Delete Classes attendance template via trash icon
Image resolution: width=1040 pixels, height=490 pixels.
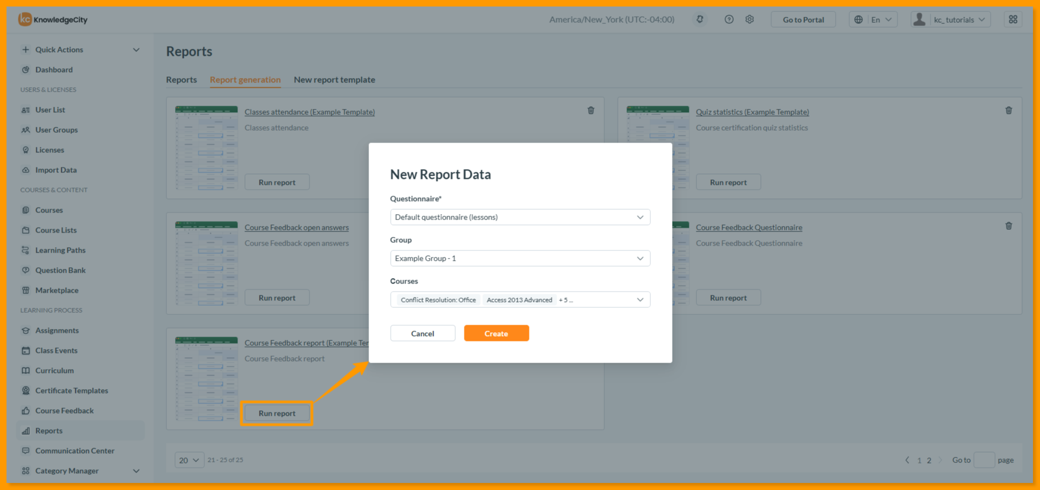pos(591,111)
